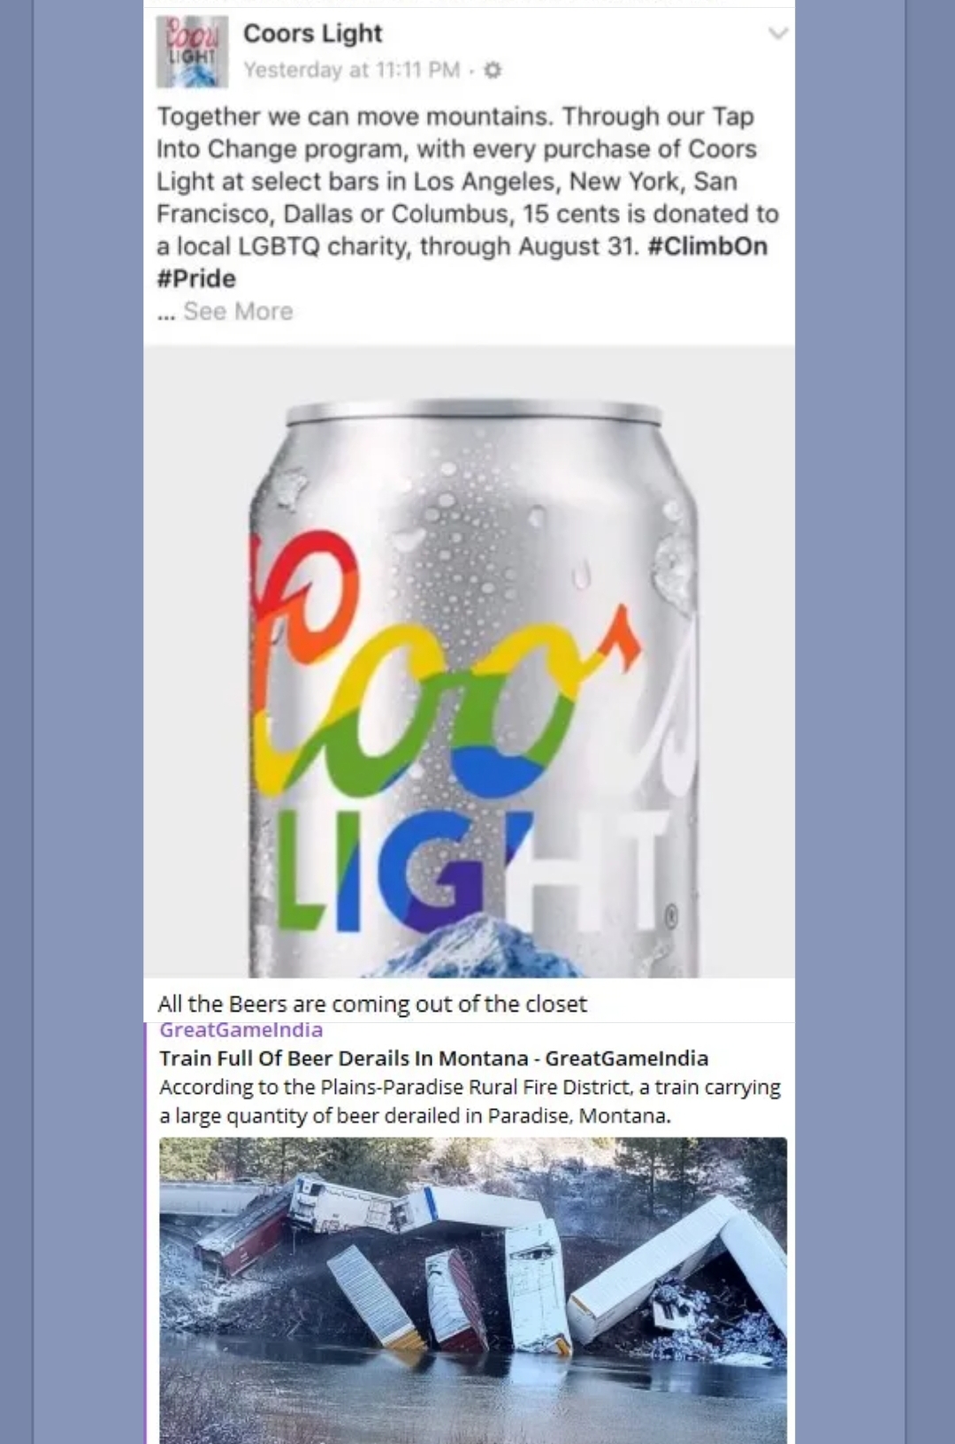The height and width of the screenshot is (1444, 955).
Task: Click the purple link preview side bar
Action: [x=146, y=1233]
